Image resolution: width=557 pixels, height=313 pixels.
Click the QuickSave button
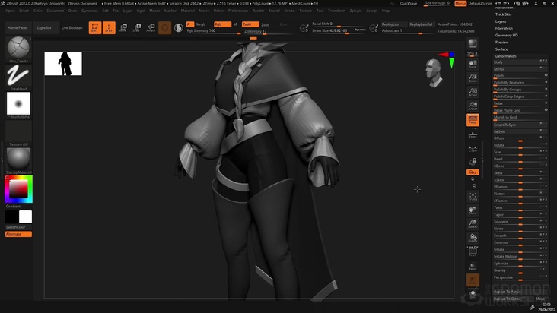click(x=409, y=4)
